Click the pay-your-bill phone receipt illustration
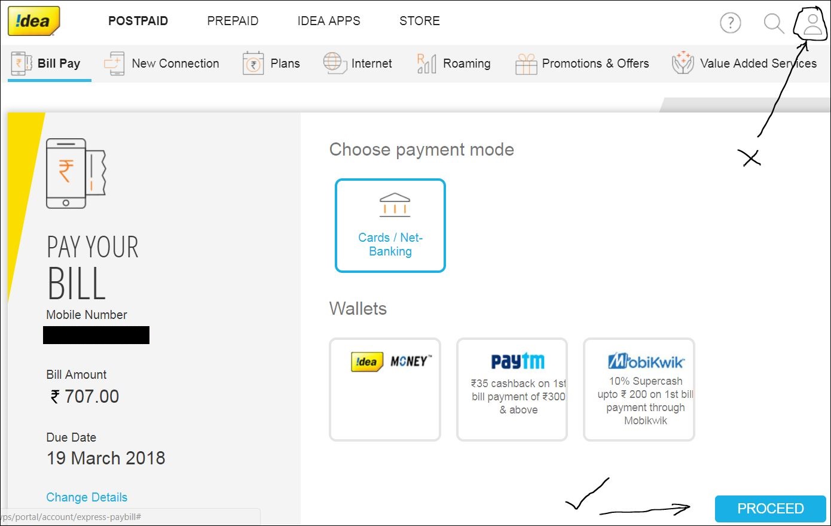The image size is (831, 526). 76,174
